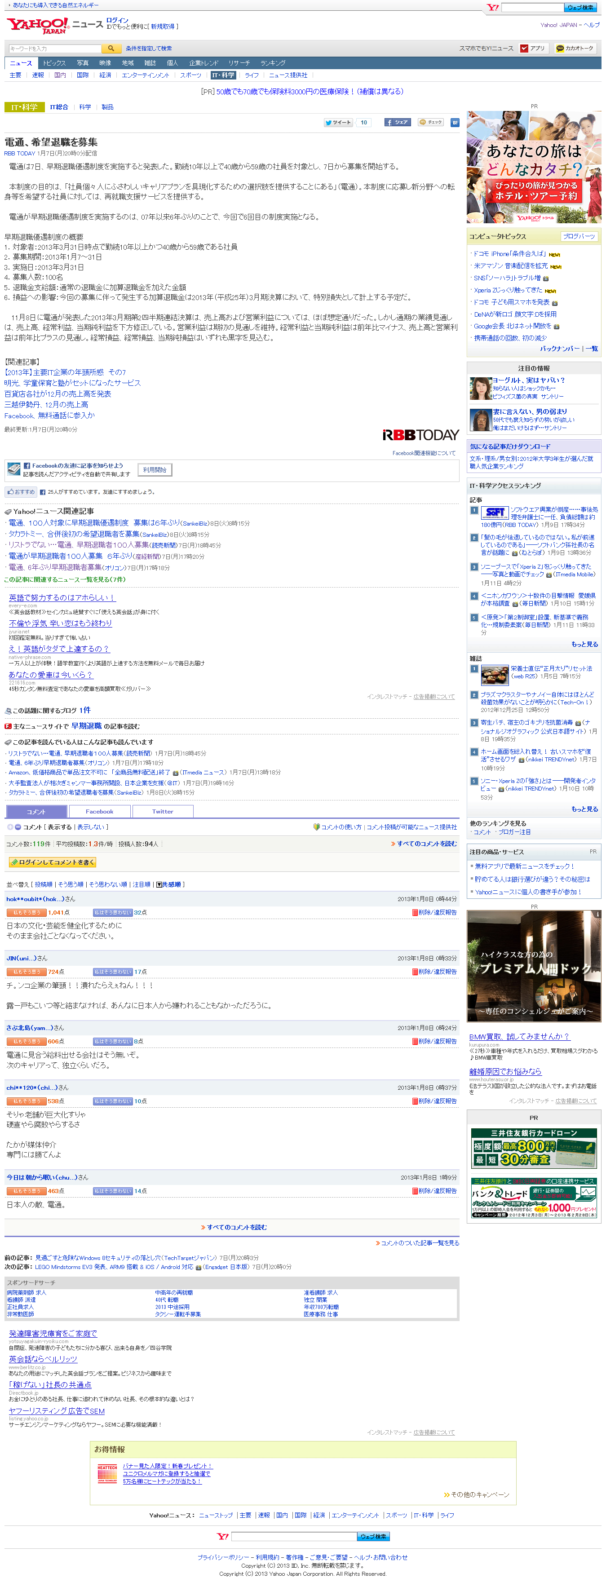606x1587 pixels.
Task: Select 表示する to show comments
Action: (60, 827)
